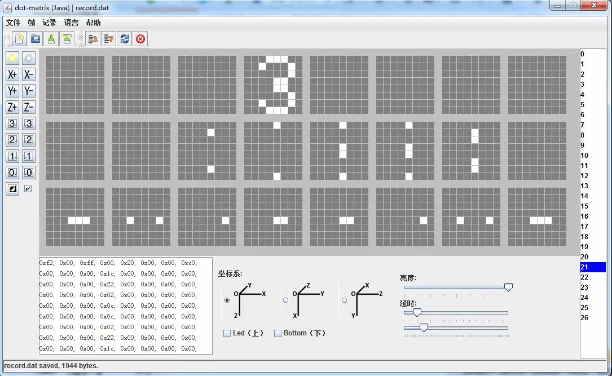Select highlighted frame 21 in the list
This screenshot has width=612, height=376.
coord(593,267)
